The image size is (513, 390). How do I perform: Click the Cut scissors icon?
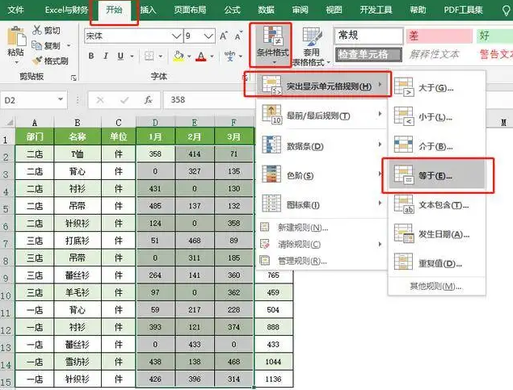click(37, 30)
